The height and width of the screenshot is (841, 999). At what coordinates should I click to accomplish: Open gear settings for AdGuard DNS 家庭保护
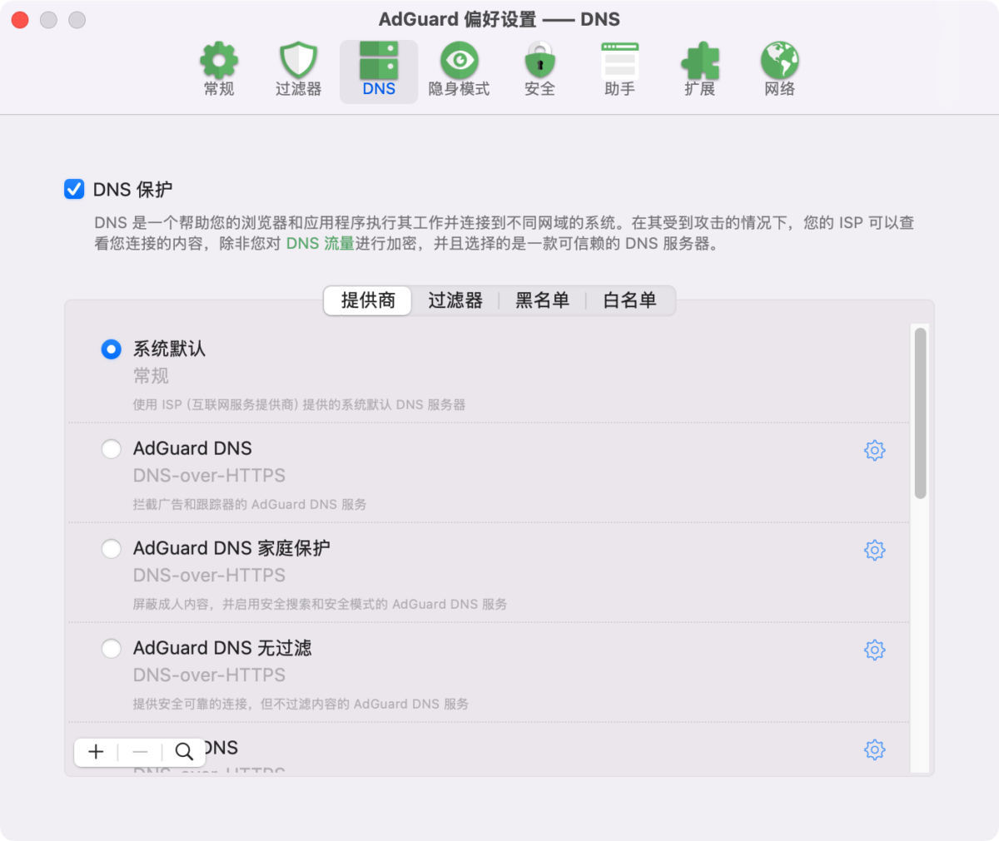874,550
